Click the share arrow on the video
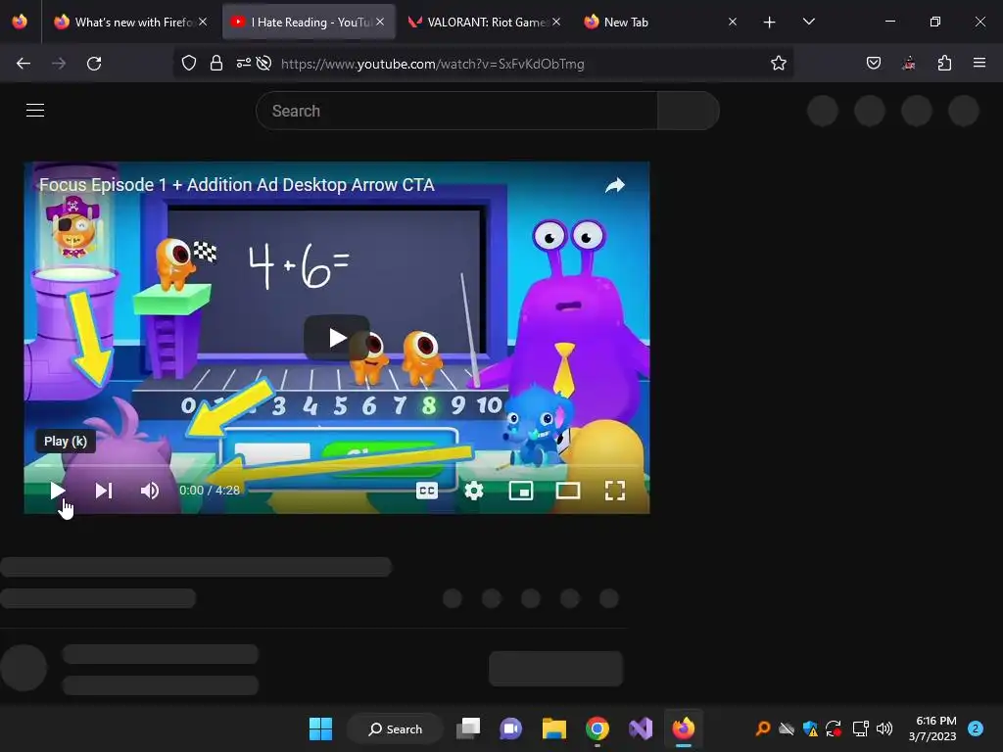 [x=615, y=185]
